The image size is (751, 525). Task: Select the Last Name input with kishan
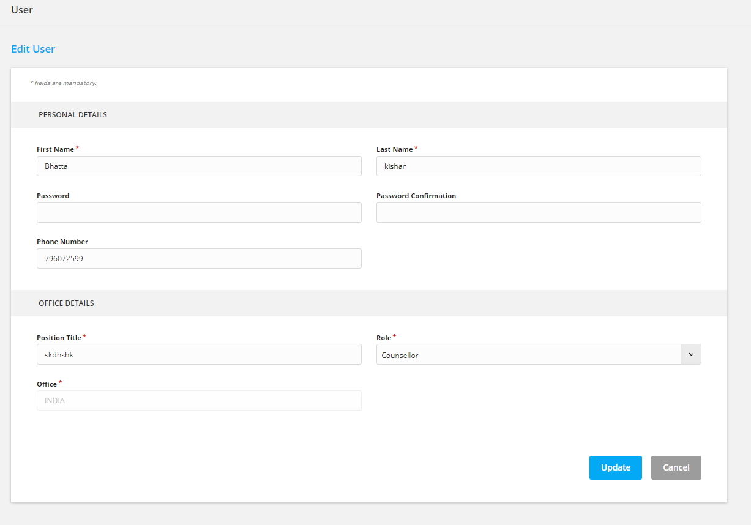click(539, 166)
